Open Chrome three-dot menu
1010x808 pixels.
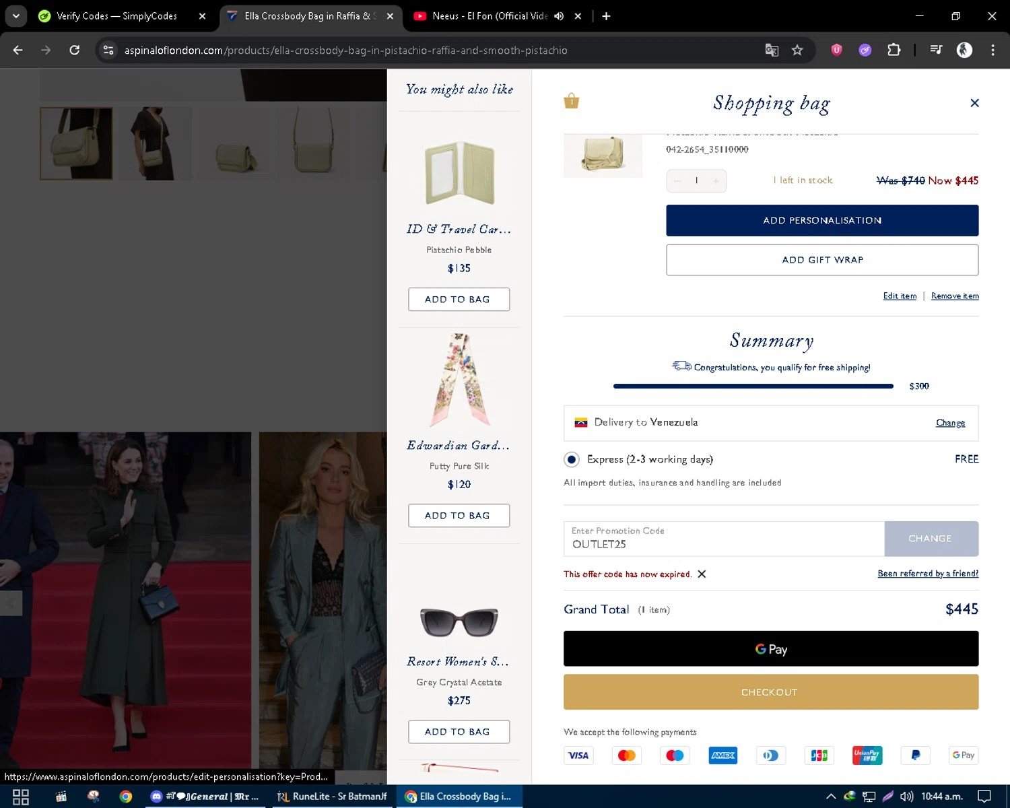click(x=992, y=50)
